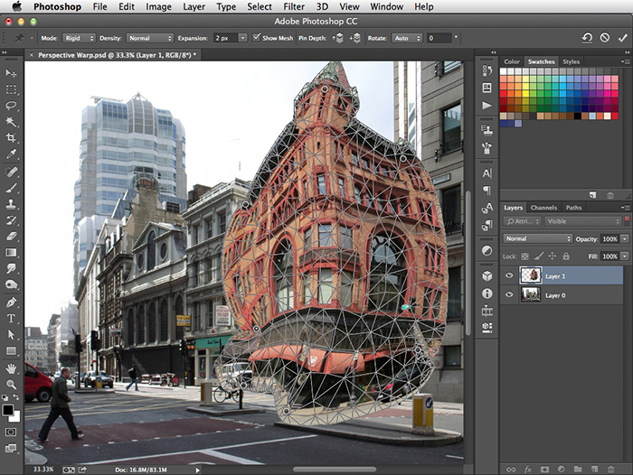Open the mesh Density dropdown
The width and height of the screenshot is (633, 475).
point(150,38)
